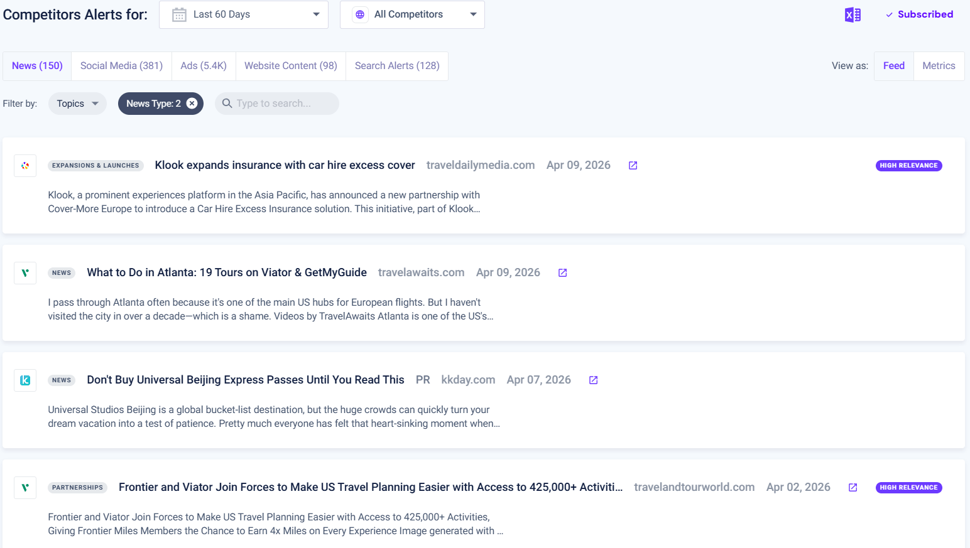Click KKday logo on Universal Beijing card

click(x=25, y=380)
